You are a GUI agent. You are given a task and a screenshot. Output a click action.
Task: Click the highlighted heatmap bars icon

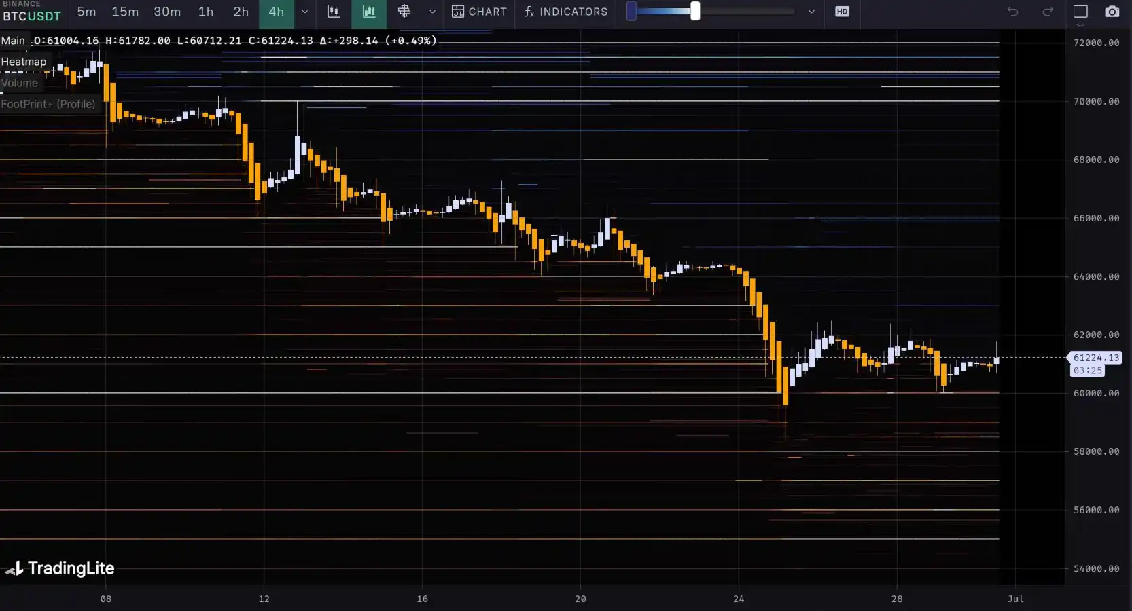coord(369,12)
